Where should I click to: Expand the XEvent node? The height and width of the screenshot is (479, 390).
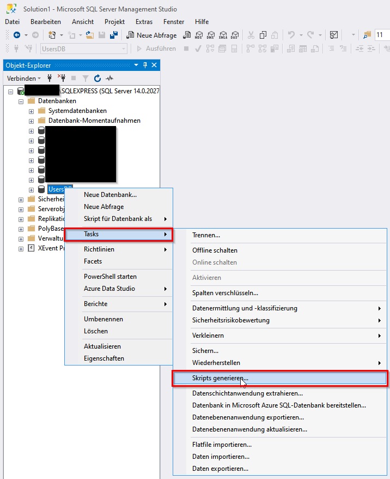point(21,249)
